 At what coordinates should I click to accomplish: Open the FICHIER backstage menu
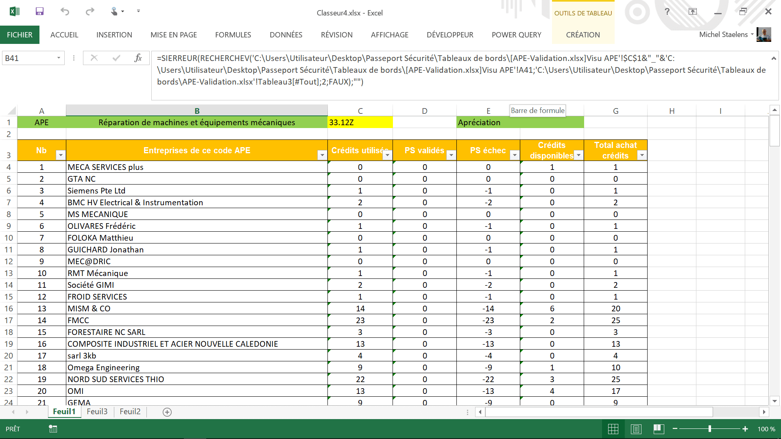coord(20,35)
